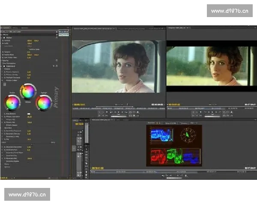The height and width of the screenshot is (205, 257).
Task: Click the Program monitor yellow timecode
Action: [174, 104]
